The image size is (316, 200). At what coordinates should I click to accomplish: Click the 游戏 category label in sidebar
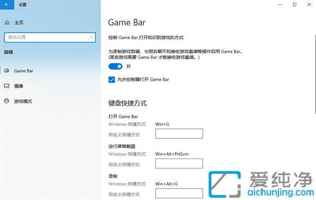click(x=9, y=52)
